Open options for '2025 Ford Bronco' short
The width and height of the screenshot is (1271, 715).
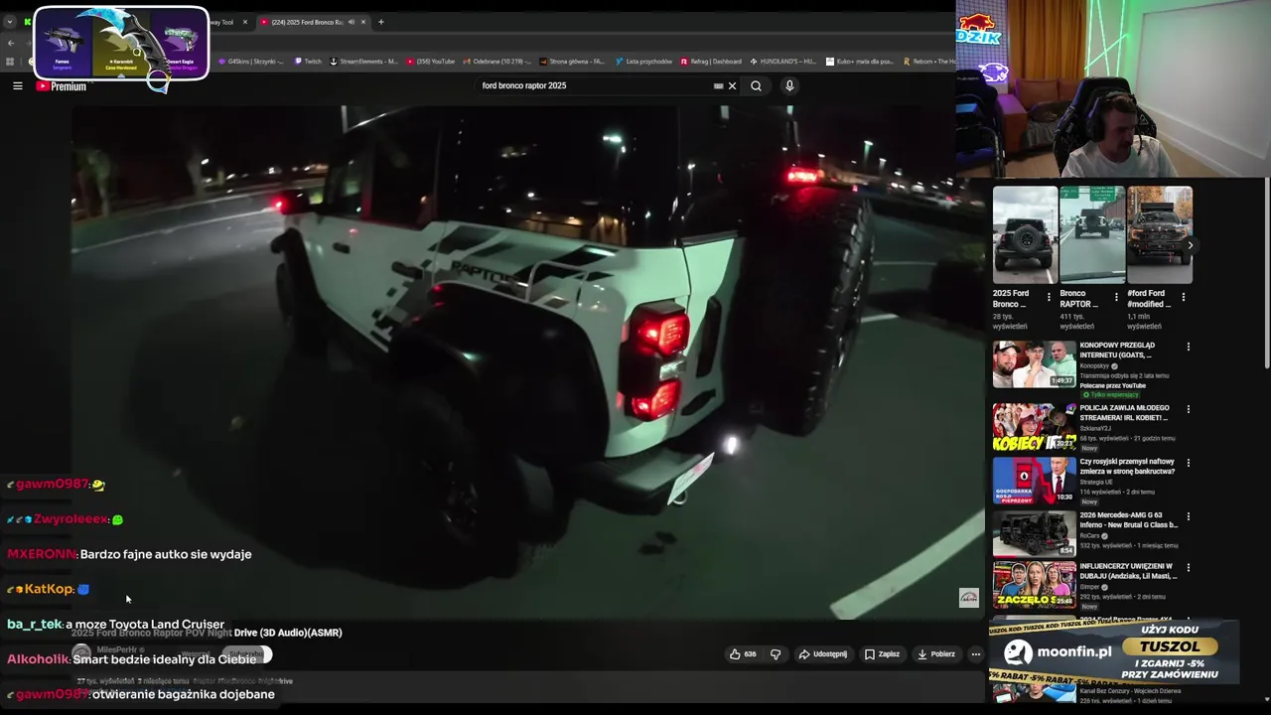(1049, 297)
